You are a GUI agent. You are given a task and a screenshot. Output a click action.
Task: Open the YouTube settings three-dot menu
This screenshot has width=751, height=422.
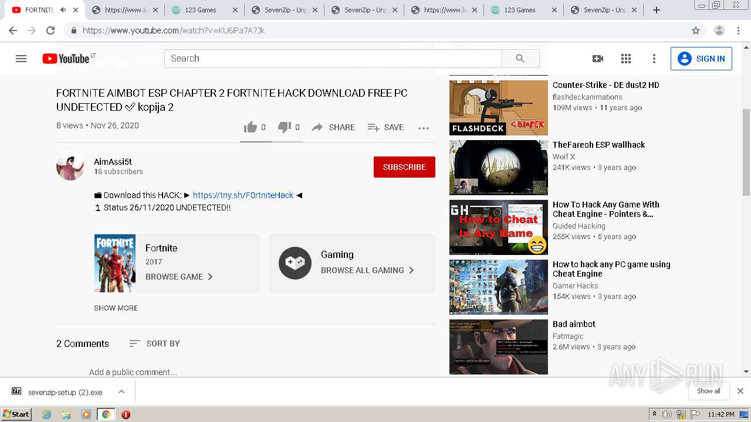point(654,59)
